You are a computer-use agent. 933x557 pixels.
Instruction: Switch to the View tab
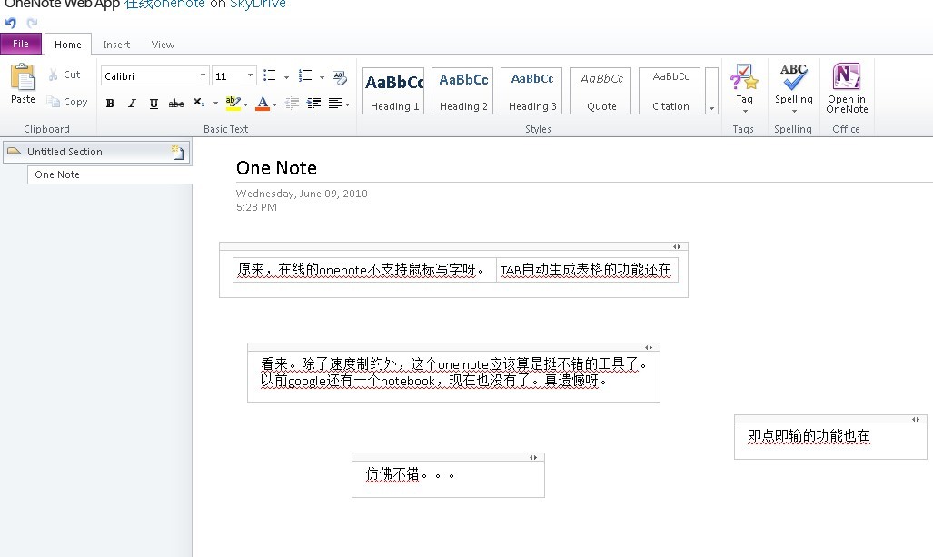point(163,45)
